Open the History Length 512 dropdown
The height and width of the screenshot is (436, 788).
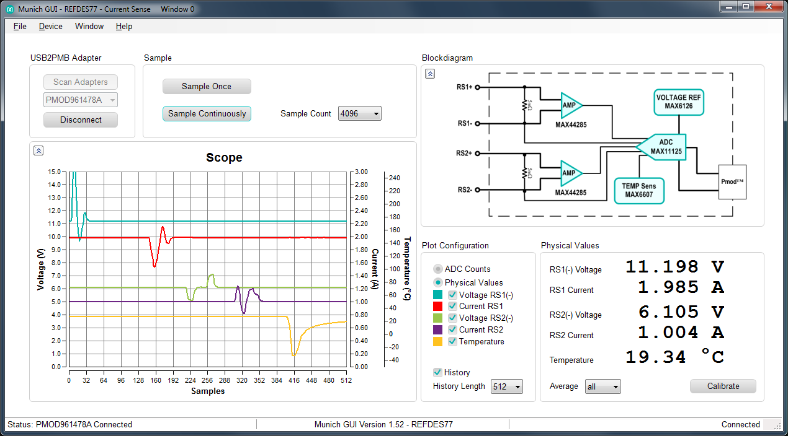[x=507, y=386]
